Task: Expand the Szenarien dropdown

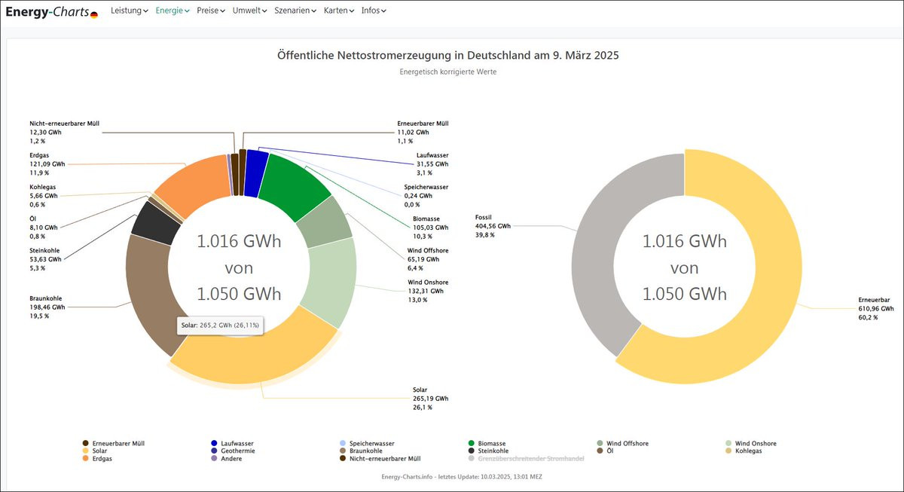Action: (295, 11)
